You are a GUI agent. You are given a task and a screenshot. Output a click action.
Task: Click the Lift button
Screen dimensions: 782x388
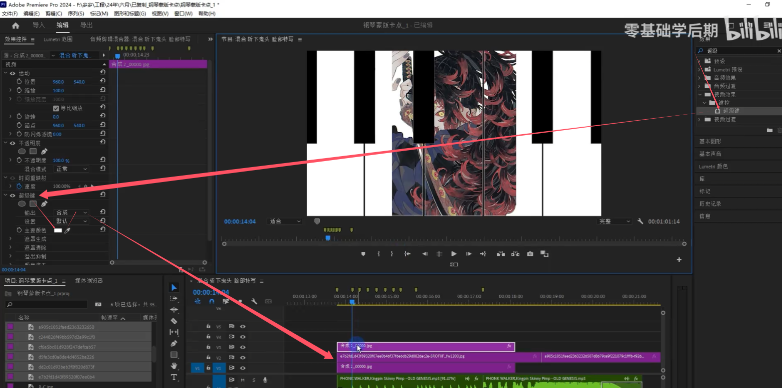coord(500,254)
